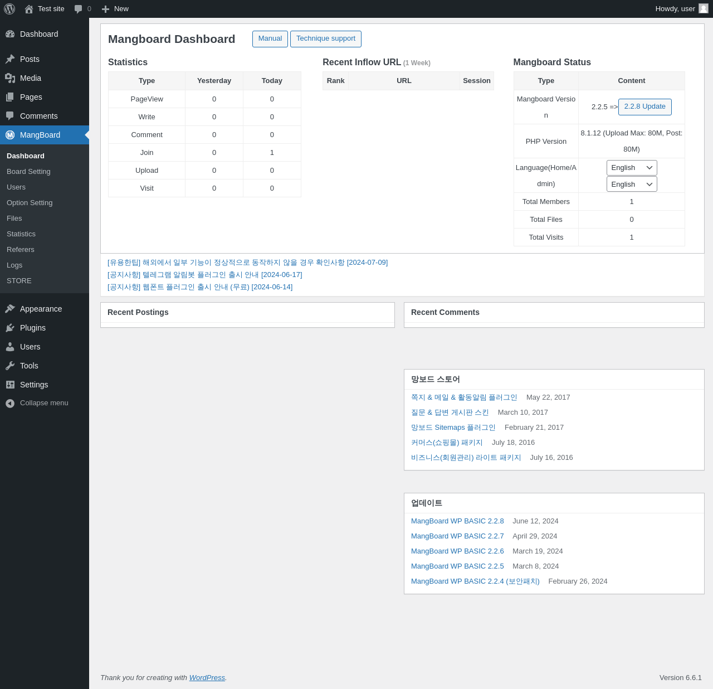
Task: Click the Tools wrench icon
Action: (x=10, y=366)
